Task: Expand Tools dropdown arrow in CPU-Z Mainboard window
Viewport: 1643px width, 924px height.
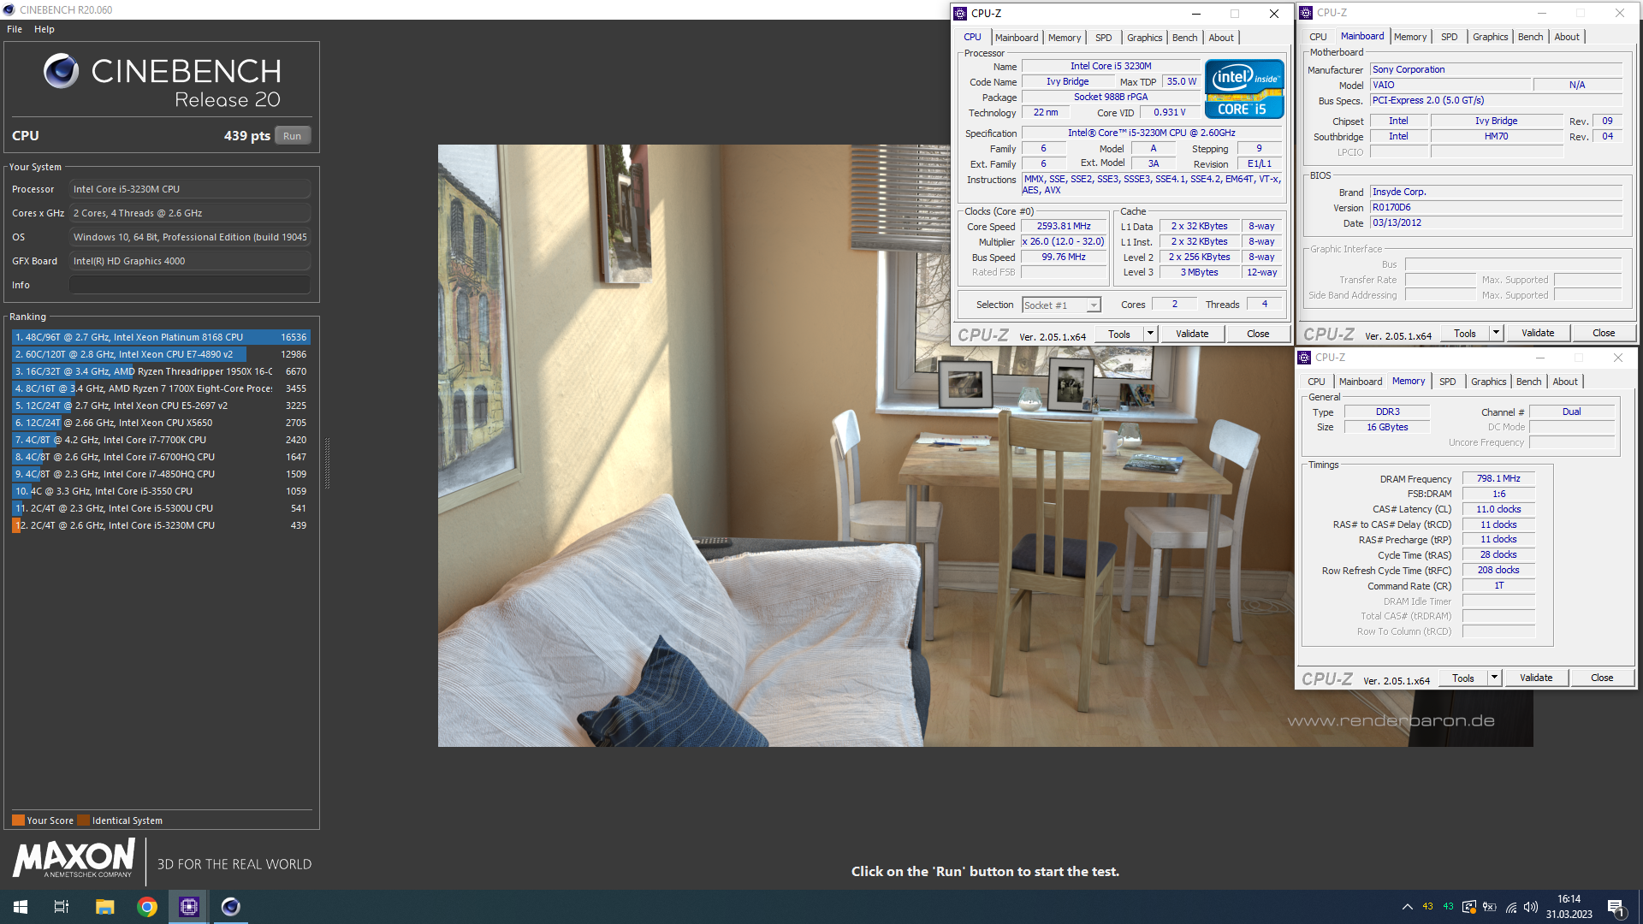Action: (x=1497, y=334)
